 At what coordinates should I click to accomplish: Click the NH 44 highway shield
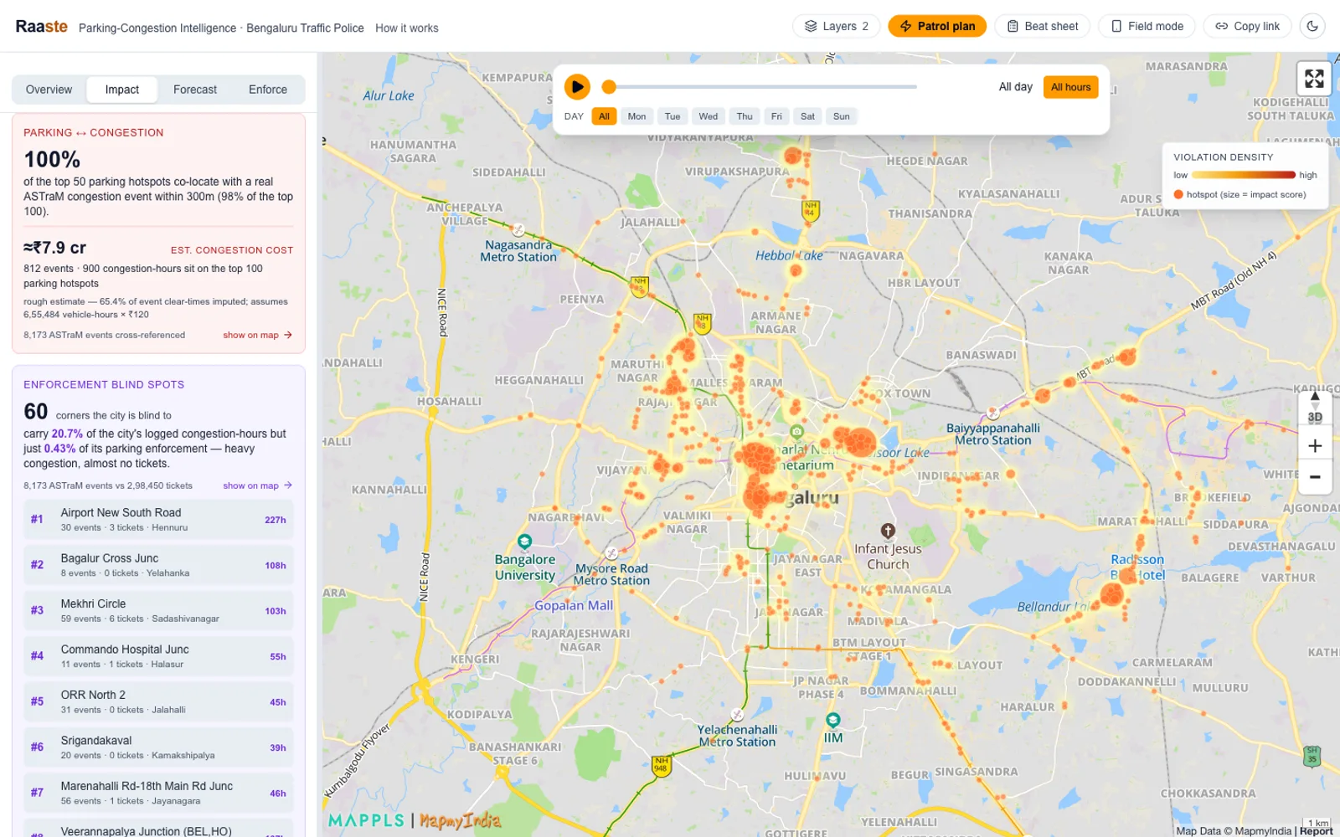(810, 210)
